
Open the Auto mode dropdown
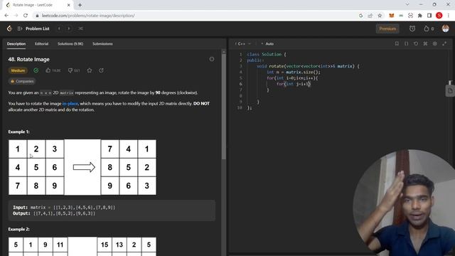click(x=268, y=44)
